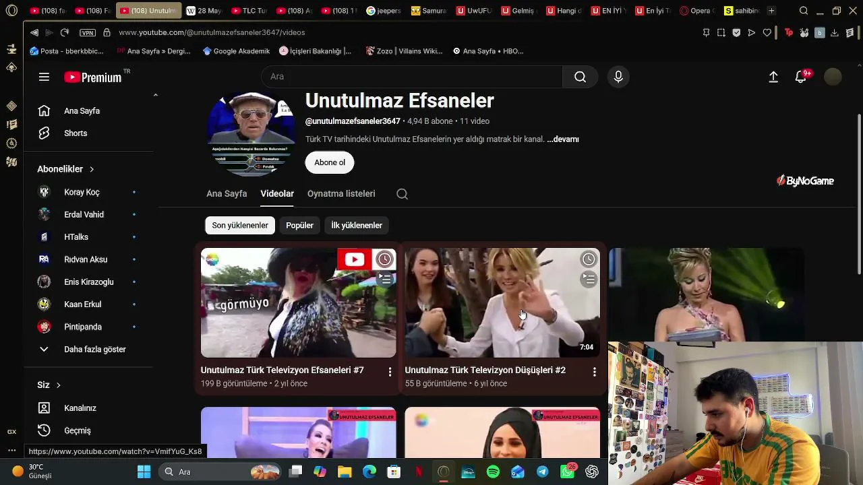The width and height of the screenshot is (863, 485).
Task: Click the YouTube Premium logo
Action: (x=93, y=77)
